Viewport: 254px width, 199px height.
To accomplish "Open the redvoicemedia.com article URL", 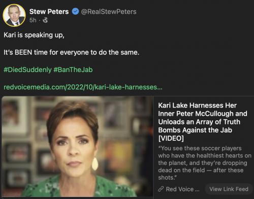I will tap(83, 87).
